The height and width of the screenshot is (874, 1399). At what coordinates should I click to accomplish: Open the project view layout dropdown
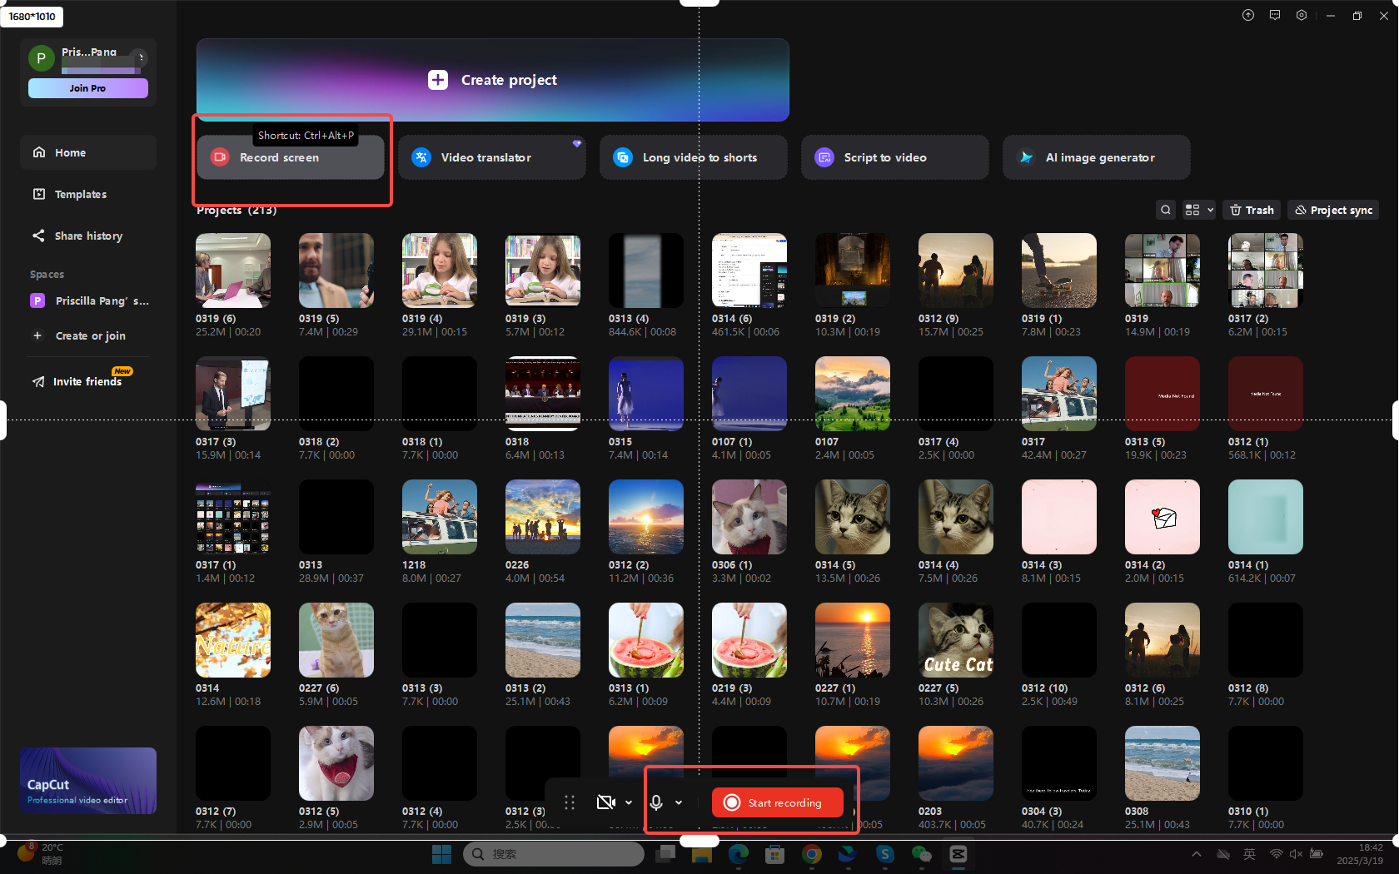pyautogui.click(x=1199, y=210)
